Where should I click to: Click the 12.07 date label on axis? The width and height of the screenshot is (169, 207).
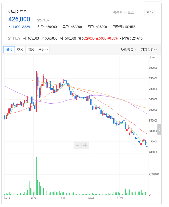pos(62,198)
